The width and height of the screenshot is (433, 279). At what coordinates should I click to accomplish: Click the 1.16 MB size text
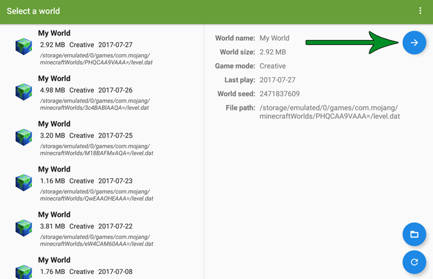(x=53, y=181)
